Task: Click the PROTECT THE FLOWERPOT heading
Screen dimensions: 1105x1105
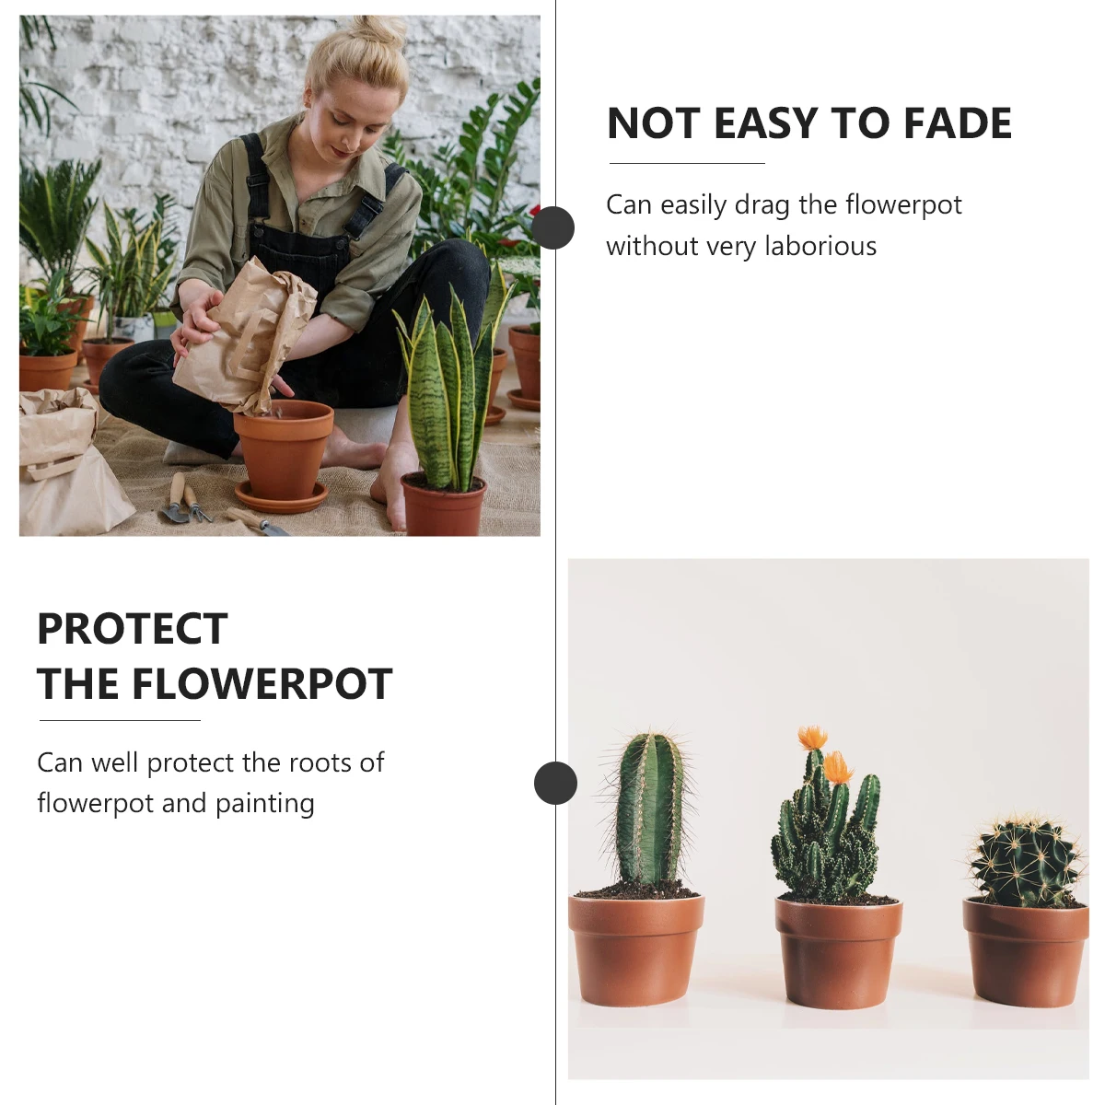Action: pos(215,657)
